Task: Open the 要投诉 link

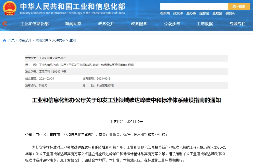Action: (230, 13)
